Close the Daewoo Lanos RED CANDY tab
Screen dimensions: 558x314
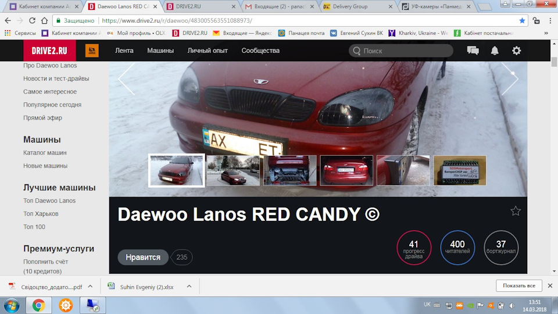tap(155, 6)
